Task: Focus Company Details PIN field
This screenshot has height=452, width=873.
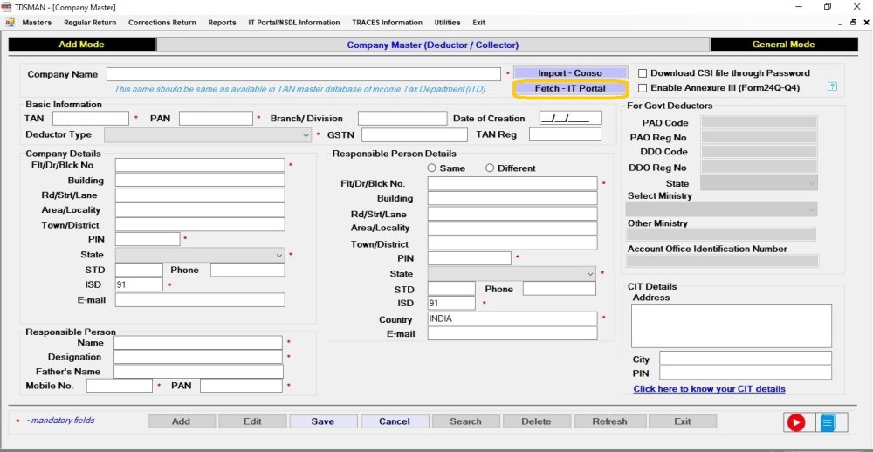Action: (x=148, y=239)
